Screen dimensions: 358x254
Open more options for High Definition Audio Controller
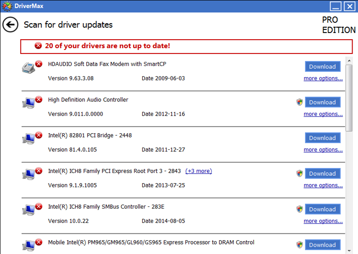coord(323,114)
